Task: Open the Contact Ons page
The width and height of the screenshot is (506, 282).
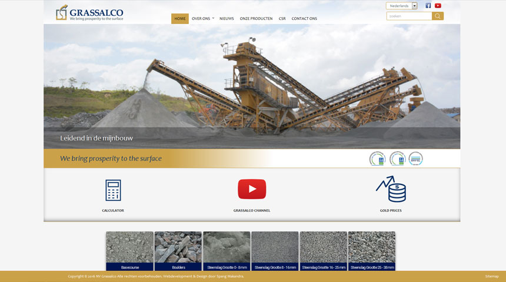Action: point(304,18)
